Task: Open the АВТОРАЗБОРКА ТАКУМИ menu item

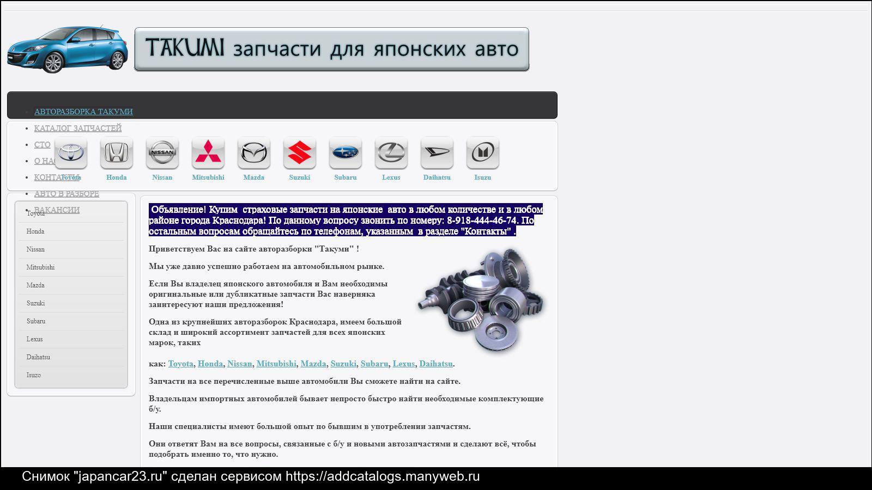Action: click(x=83, y=112)
